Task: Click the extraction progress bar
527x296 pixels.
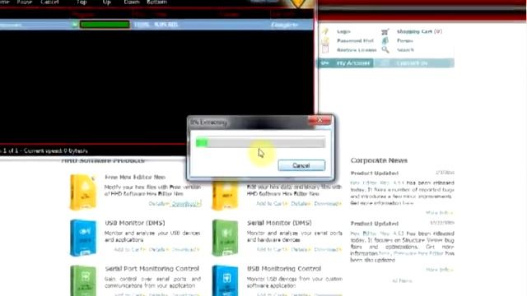Action: tap(260, 142)
